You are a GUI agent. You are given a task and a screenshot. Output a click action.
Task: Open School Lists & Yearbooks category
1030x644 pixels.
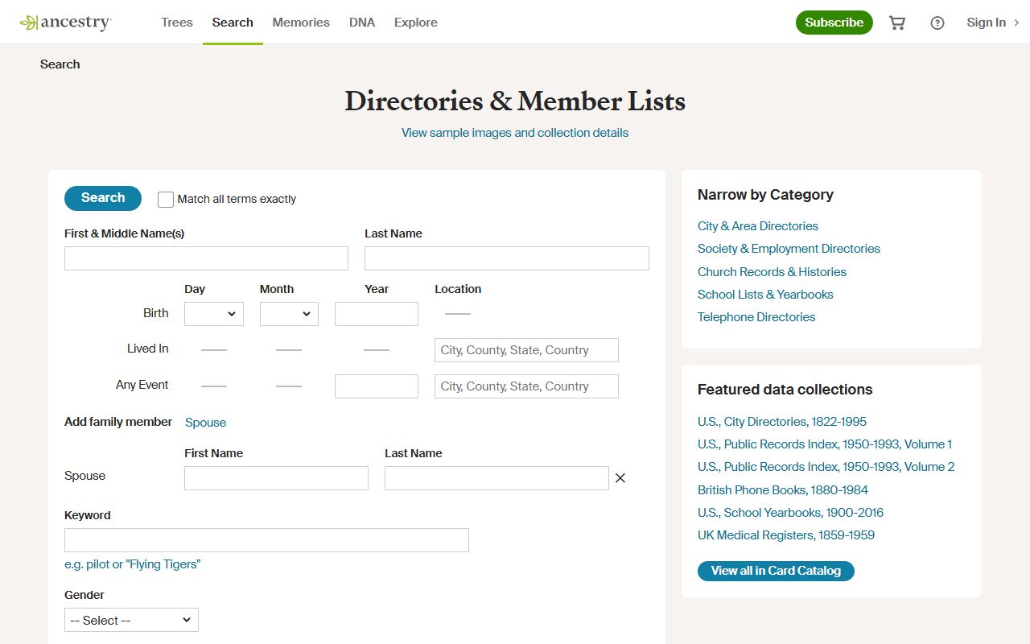[765, 295]
